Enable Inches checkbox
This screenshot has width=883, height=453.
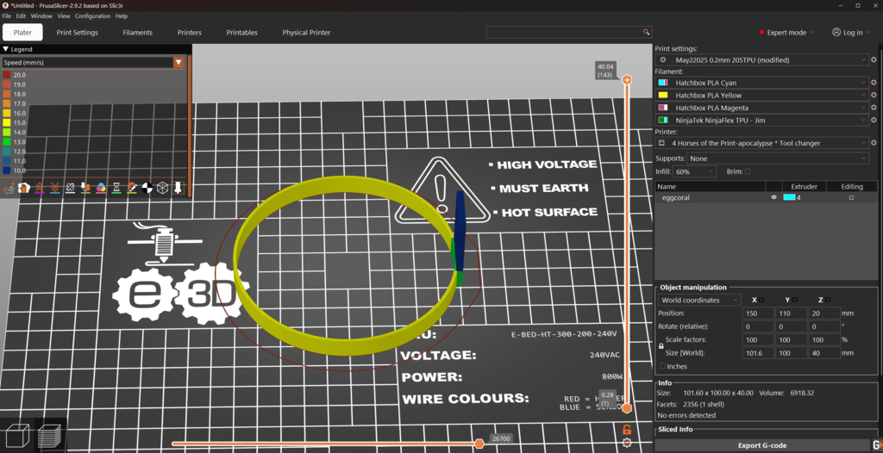[663, 366]
